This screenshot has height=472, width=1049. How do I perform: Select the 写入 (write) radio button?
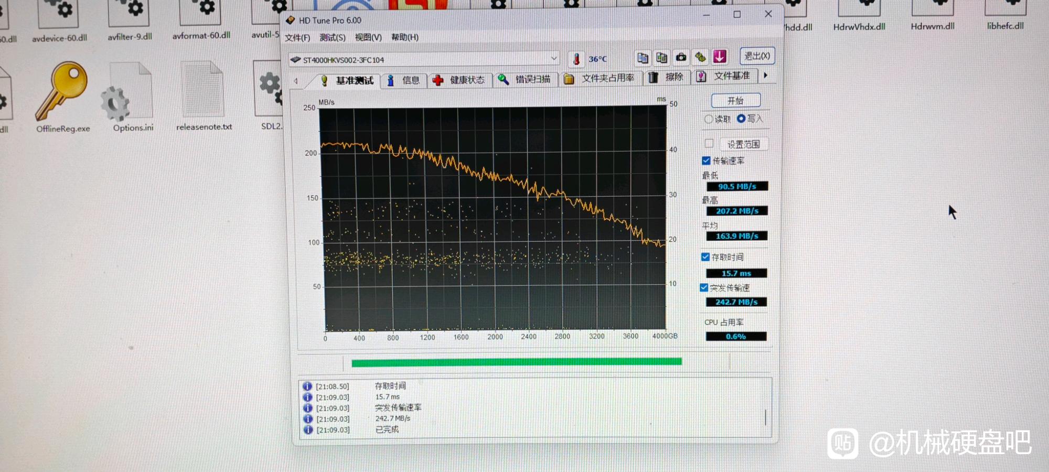741,119
